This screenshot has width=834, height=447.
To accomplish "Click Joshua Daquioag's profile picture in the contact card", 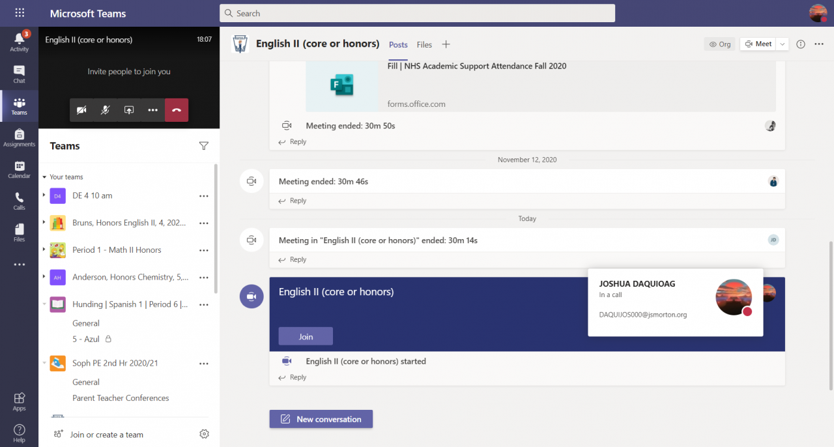I will [734, 297].
